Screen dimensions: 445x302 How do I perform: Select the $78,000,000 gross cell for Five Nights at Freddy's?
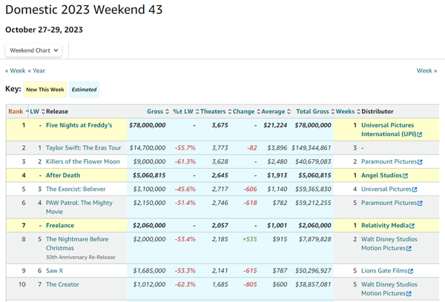pos(148,125)
